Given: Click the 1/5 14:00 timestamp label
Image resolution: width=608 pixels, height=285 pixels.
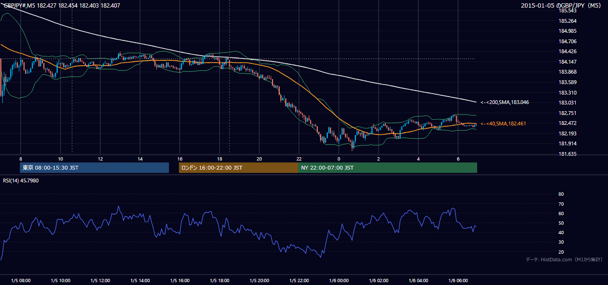Looking at the screenshot, I should (140, 281).
